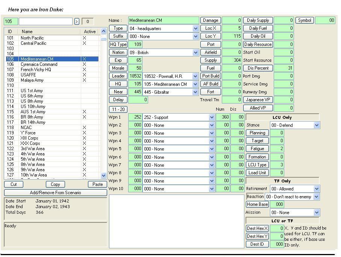Click the Exp value field

pyautogui.click(x=135, y=60)
